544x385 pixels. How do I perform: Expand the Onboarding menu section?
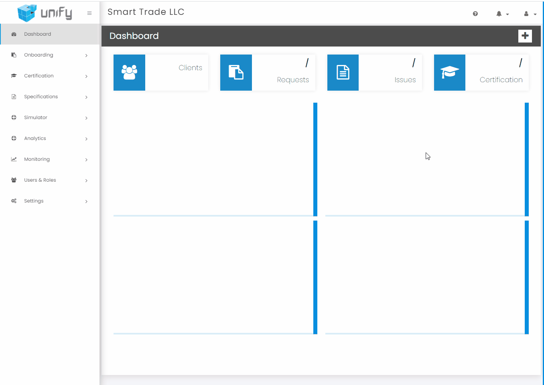click(x=39, y=55)
